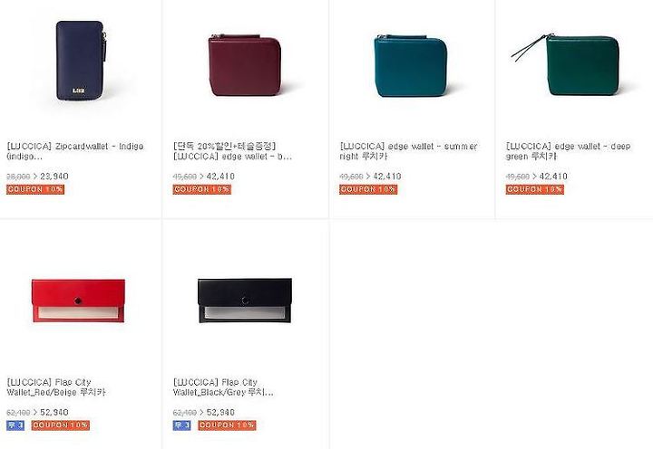
Task: Open the red Flap City Wallet image
Action: (78, 301)
